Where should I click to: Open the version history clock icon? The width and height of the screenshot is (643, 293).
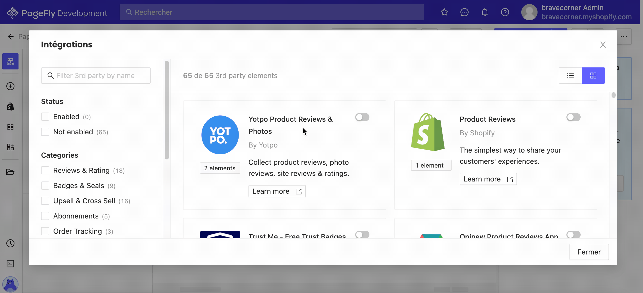(10, 243)
